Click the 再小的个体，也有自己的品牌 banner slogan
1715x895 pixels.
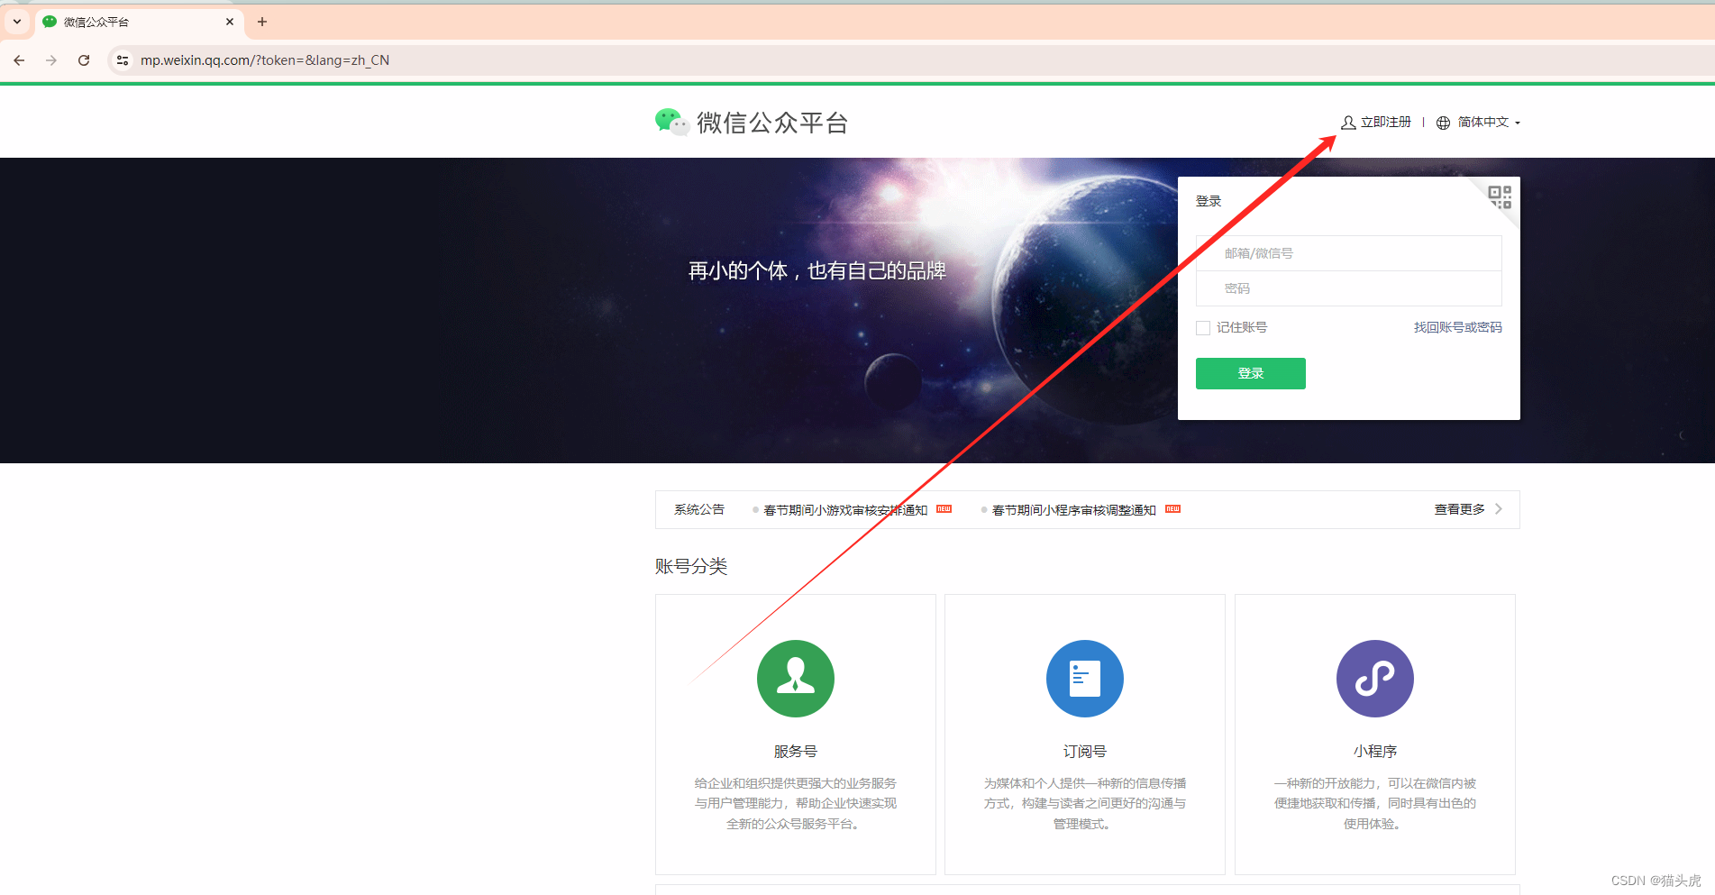[817, 270]
